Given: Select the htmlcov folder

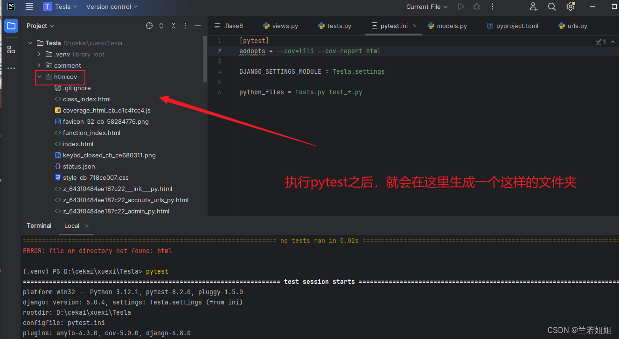Looking at the screenshot, I should point(65,77).
